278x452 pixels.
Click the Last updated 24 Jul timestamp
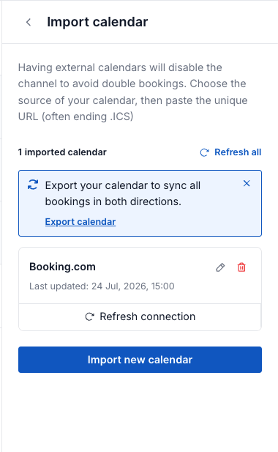click(102, 286)
